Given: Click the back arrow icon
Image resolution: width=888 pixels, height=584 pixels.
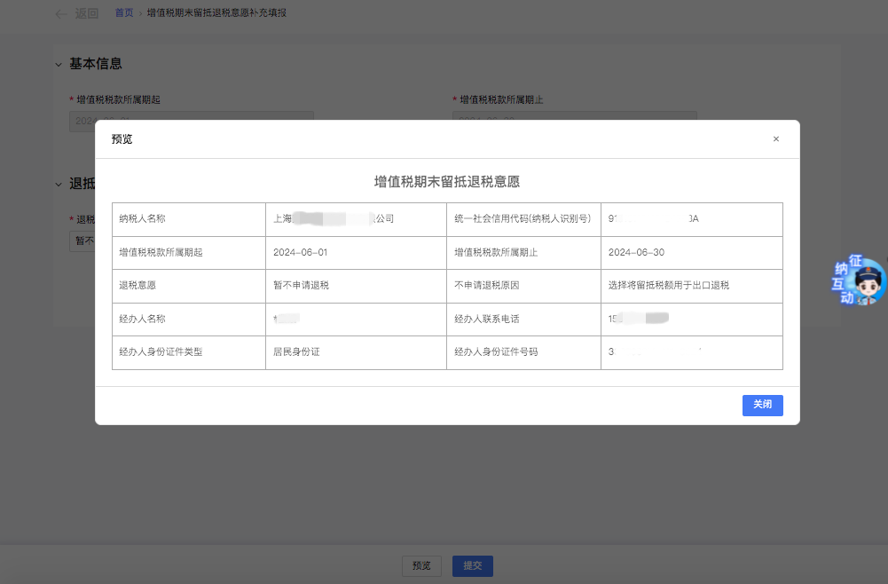Looking at the screenshot, I should (60, 13).
